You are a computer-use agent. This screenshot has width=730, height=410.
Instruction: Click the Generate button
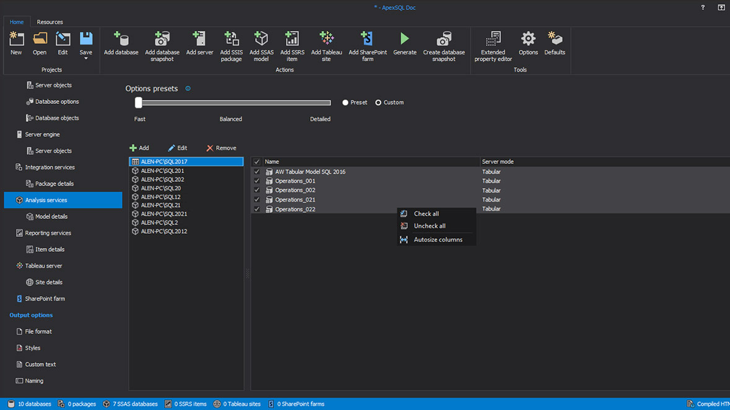[404, 43]
